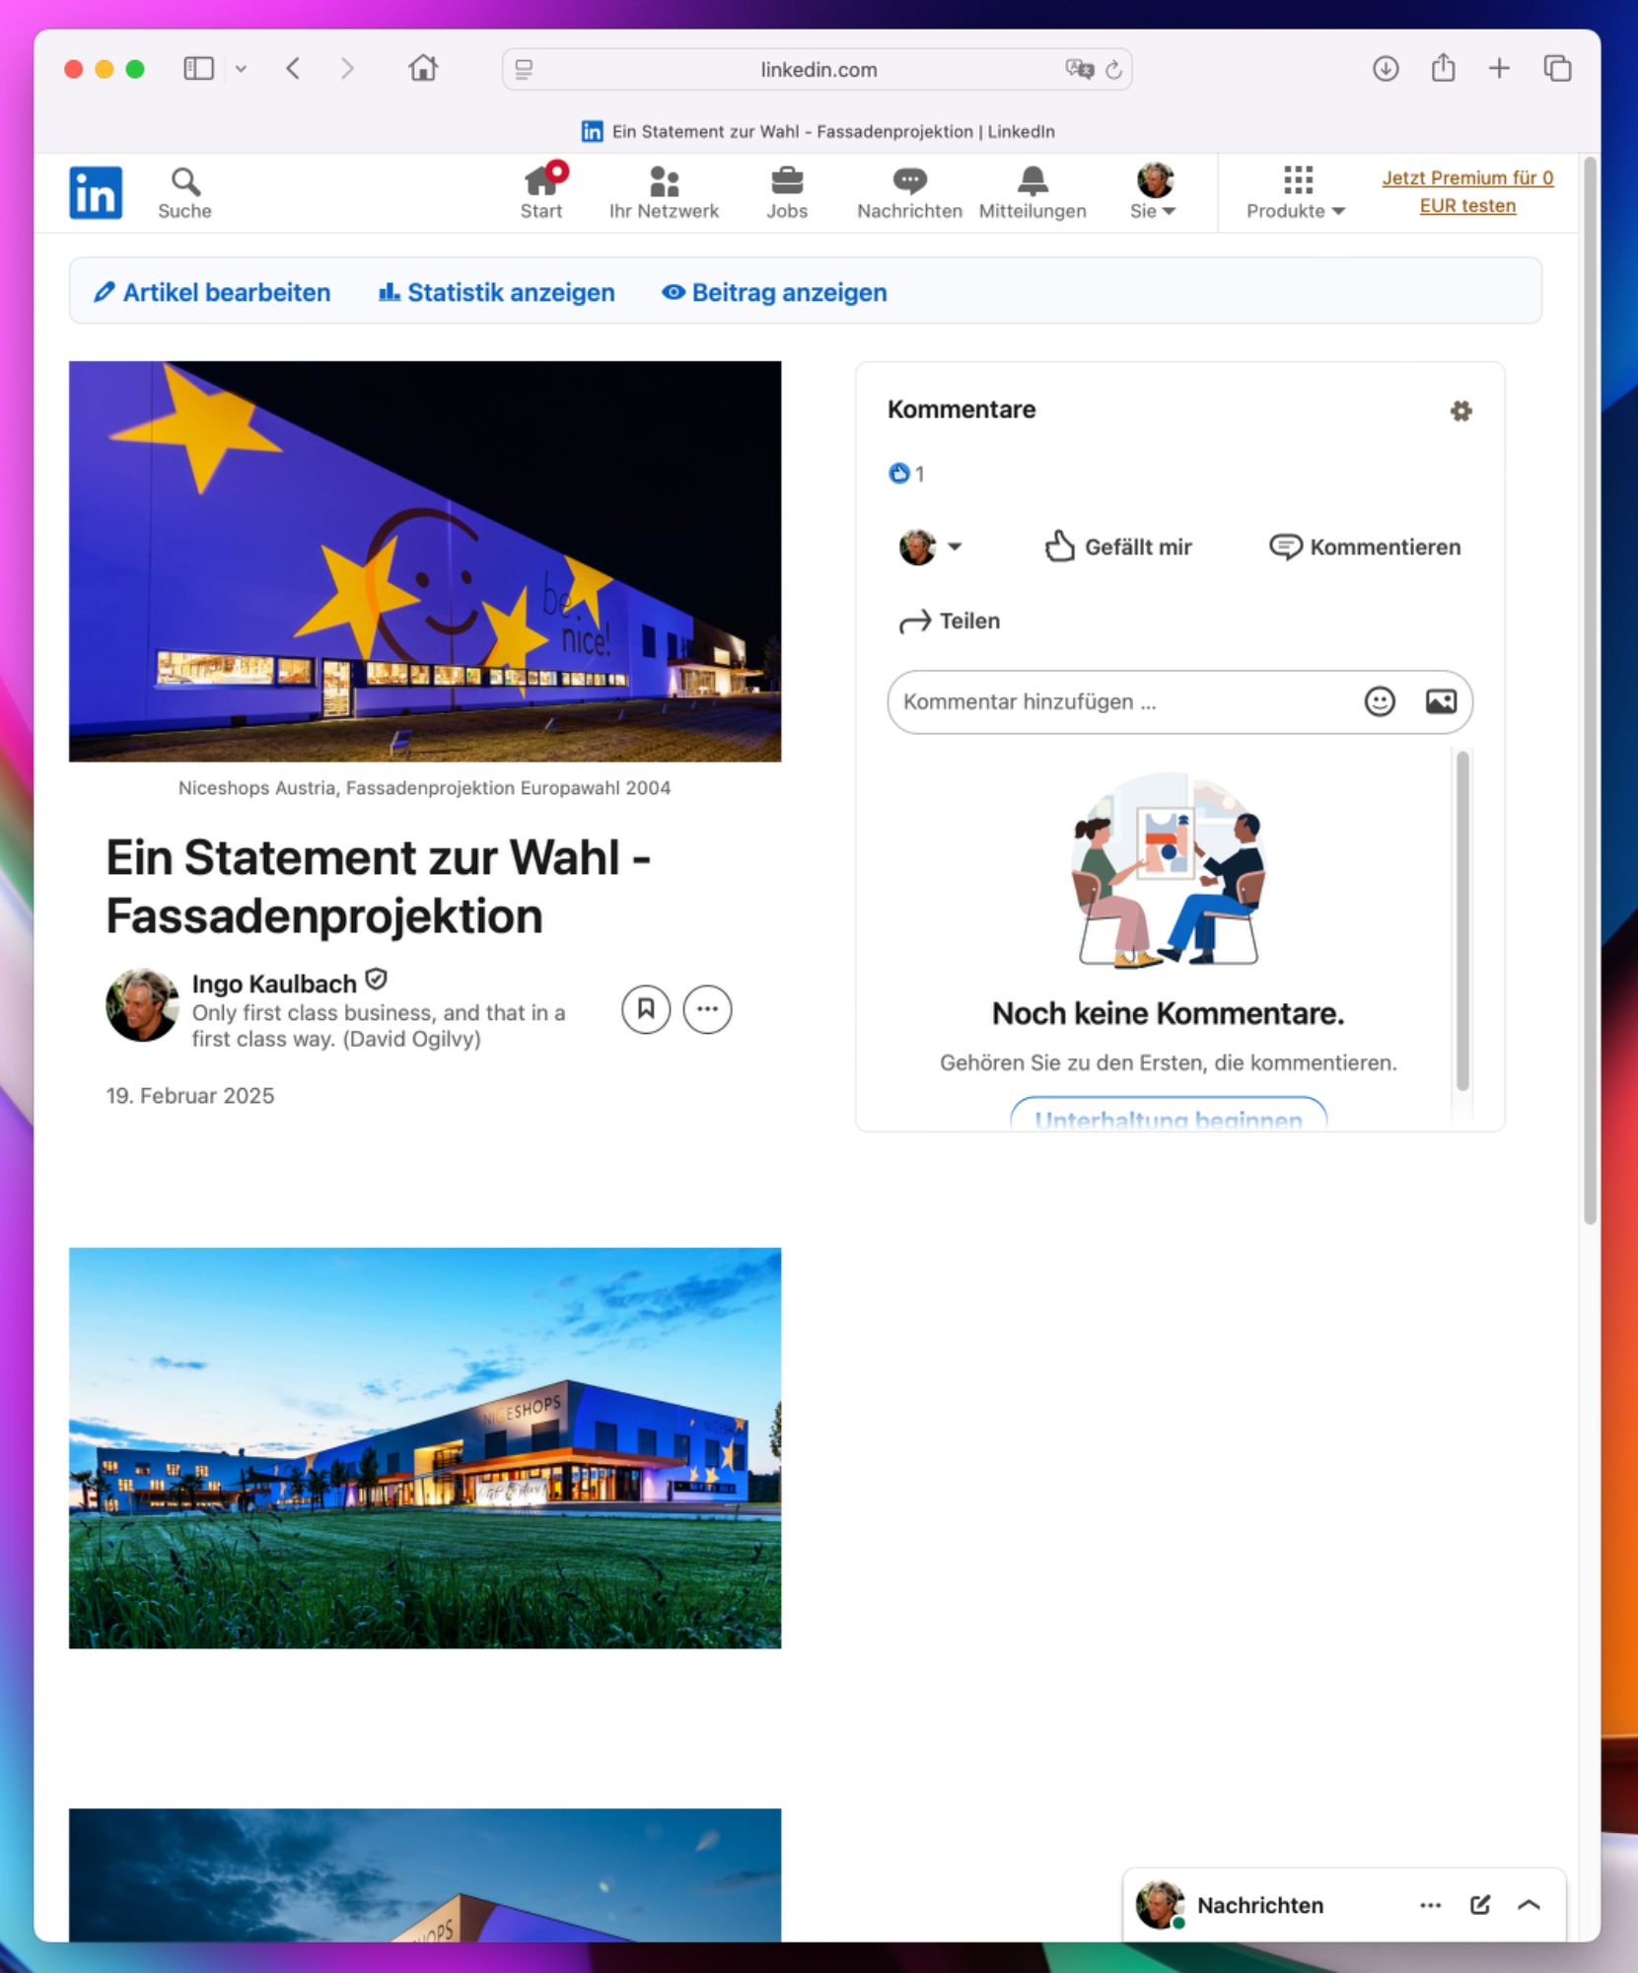Open Ihr Netzwerk in navigation
Image resolution: width=1638 pixels, height=1973 pixels.
[x=664, y=192]
